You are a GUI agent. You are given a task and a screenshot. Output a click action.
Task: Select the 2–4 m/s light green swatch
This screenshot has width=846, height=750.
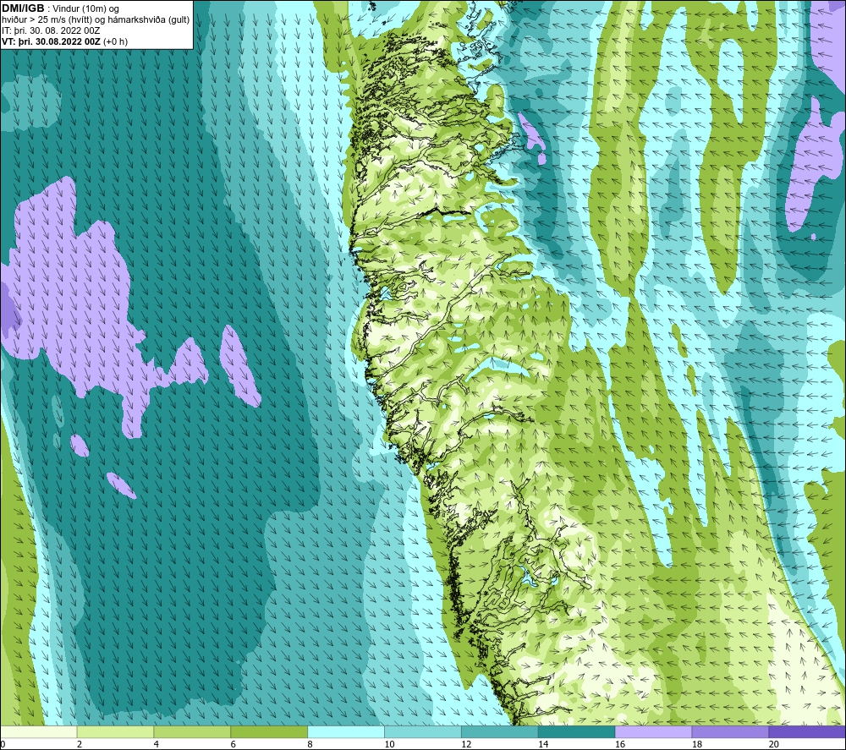pyautogui.click(x=115, y=731)
